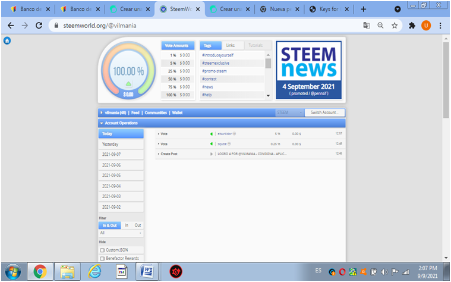Click the volume speaker tray icon
Viewport: 451px width, 282px height.
384,272
